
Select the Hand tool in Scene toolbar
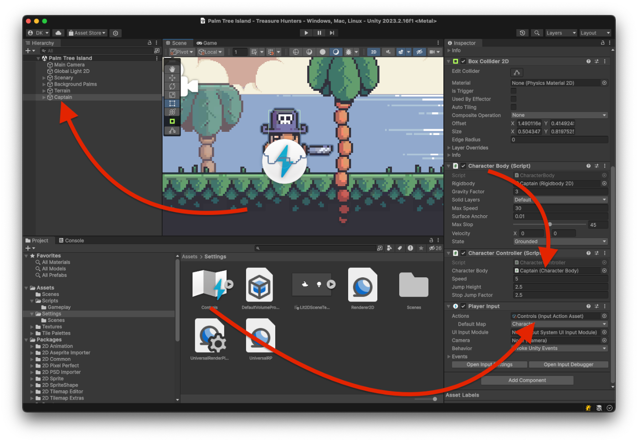point(172,69)
